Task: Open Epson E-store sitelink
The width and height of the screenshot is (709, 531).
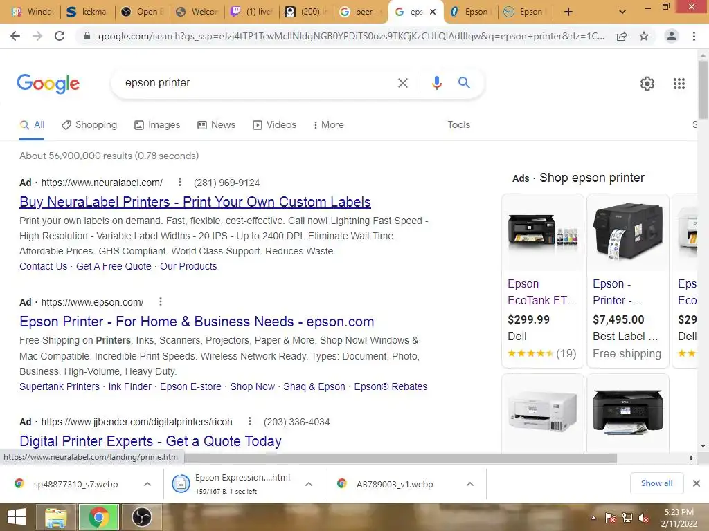Action: click(x=191, y=387)
